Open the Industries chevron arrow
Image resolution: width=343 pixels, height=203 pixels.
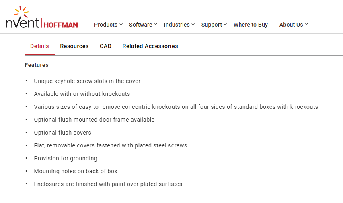pos(193,25)
